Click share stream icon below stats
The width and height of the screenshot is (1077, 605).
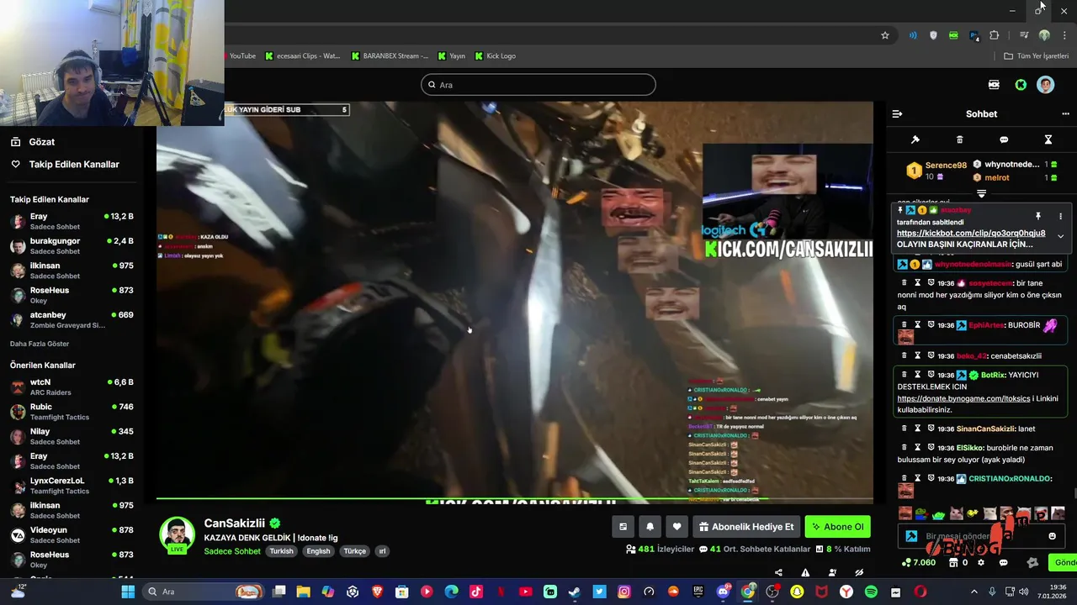tap(778, 572)
